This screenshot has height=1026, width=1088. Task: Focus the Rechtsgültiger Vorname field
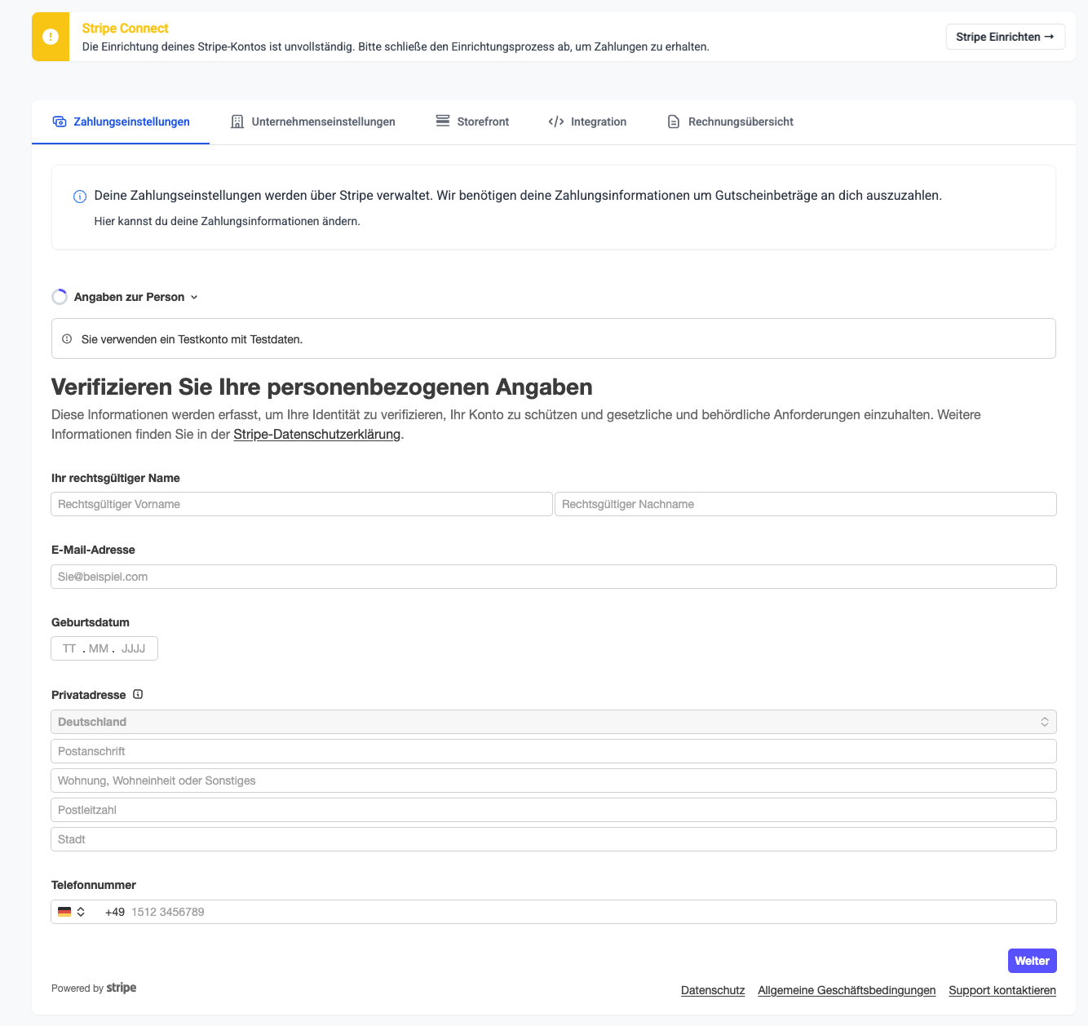point(302,504)
